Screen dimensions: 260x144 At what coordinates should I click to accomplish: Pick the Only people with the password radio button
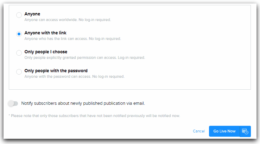[x=19, y=72]
